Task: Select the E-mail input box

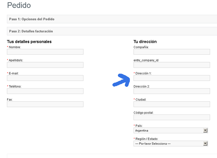Action: tap(45, 78)
